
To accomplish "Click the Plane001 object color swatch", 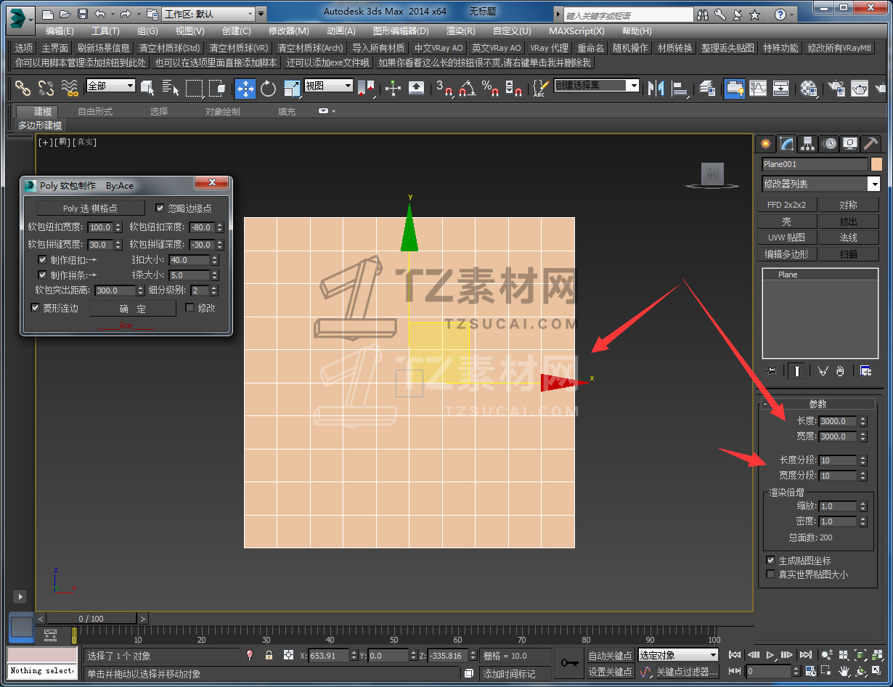I will (876, 164).
